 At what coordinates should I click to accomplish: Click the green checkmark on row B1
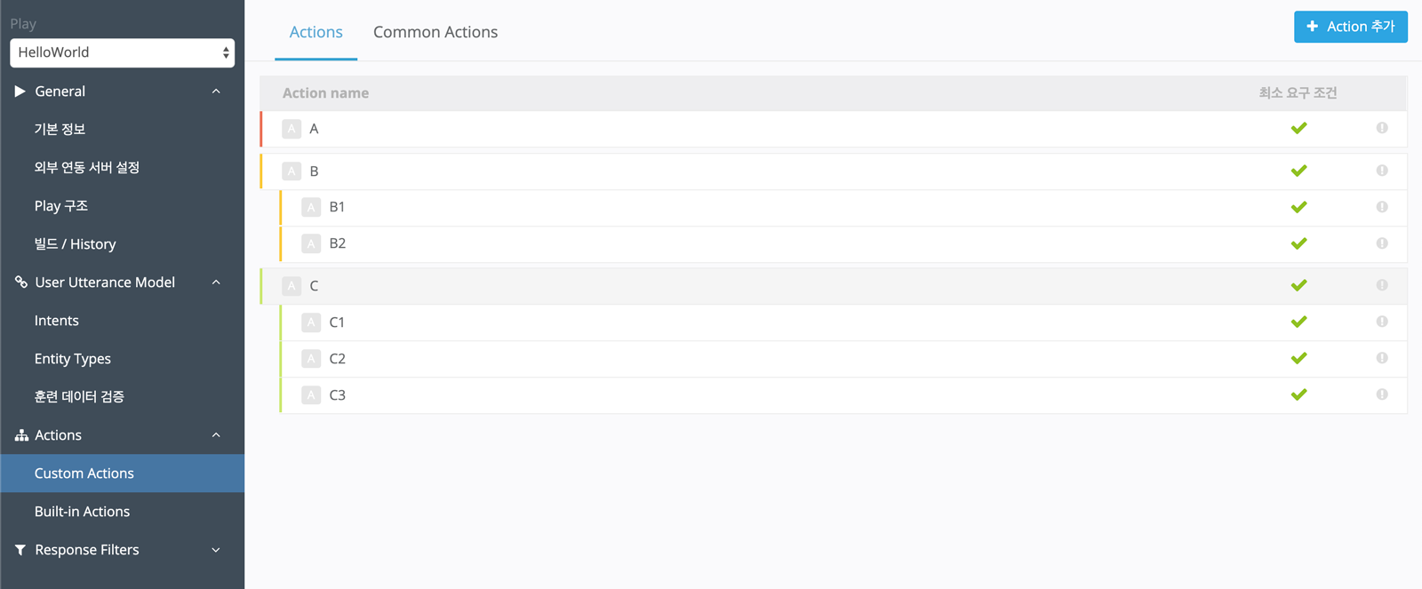click(x=1298, y=207)
